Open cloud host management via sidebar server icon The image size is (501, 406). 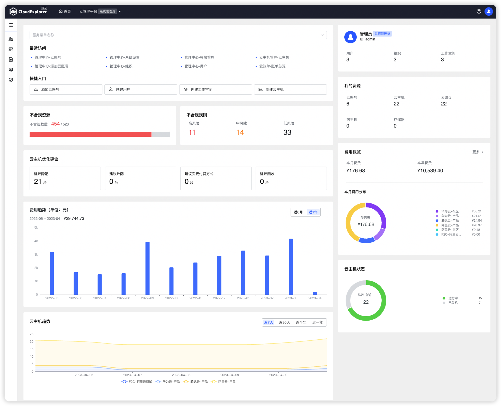[11, 49]
